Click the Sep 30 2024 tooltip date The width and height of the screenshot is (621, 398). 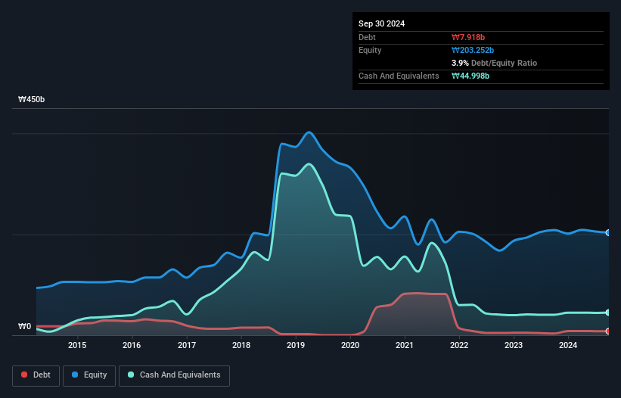pos(382,23)
